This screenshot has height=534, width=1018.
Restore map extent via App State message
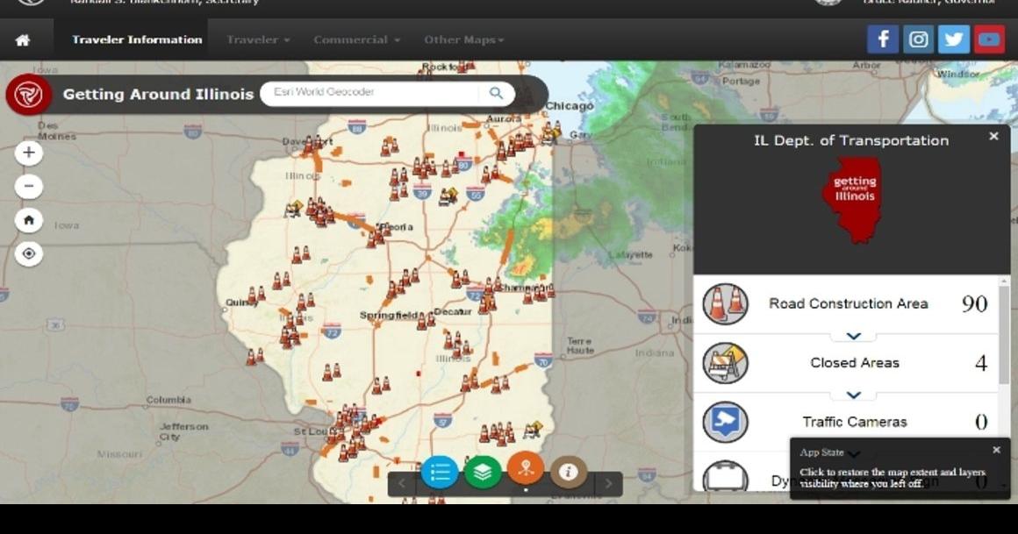coord(892,478)
